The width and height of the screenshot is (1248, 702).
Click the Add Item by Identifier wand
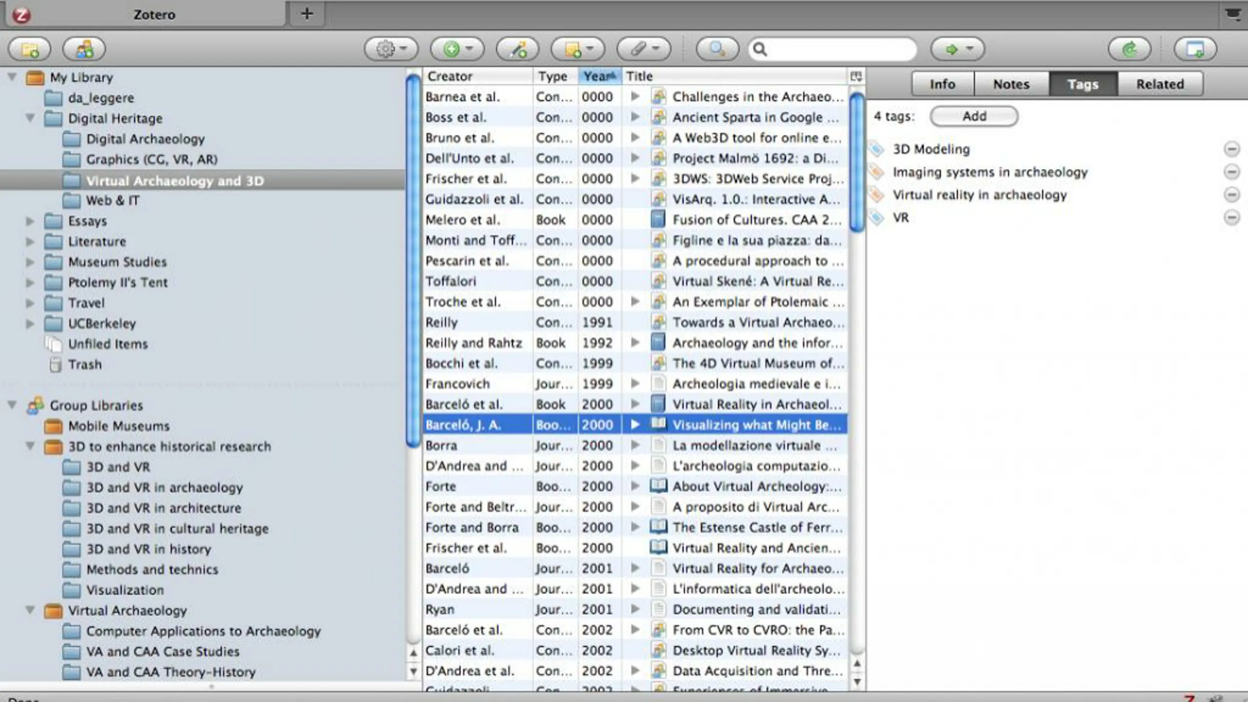tap(518, 49)
